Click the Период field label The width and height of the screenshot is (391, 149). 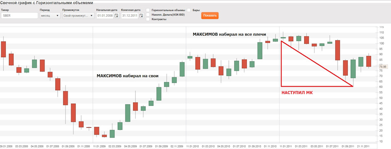point(45,10)
